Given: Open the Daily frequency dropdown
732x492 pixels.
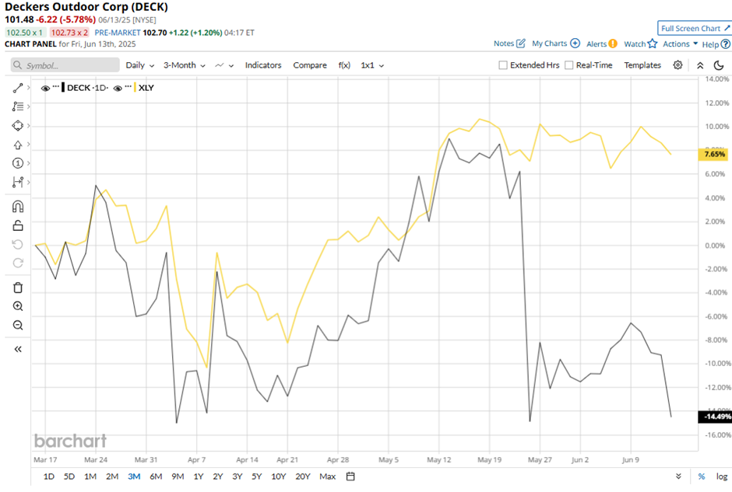Looking at the screenshot, I should coord(140,65).
